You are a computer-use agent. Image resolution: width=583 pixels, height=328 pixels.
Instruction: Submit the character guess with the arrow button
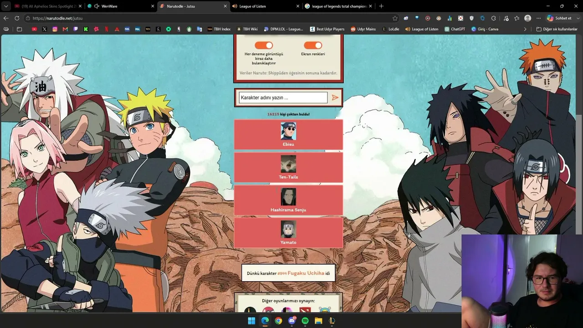pos(335,97)
